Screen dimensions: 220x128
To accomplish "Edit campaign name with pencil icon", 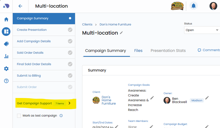I will pyautogui.click(x=121, y=33).
